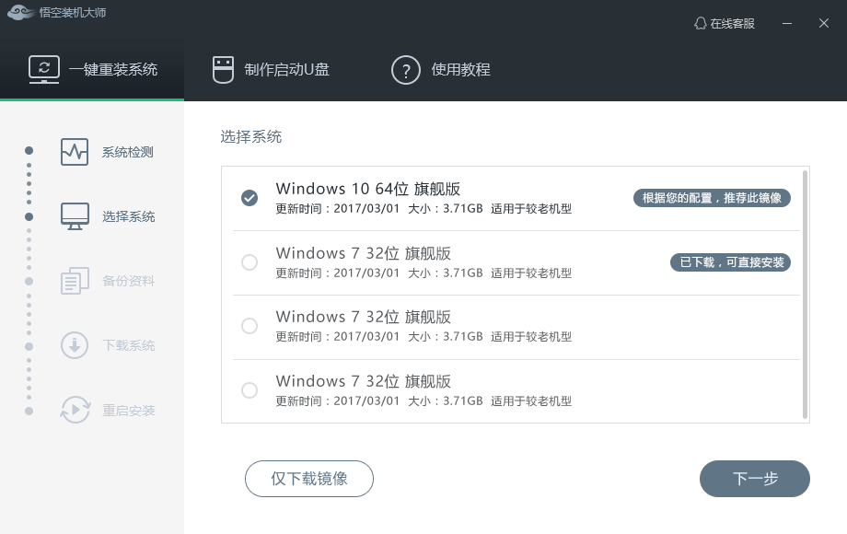This screenshot has height=534, width=847.
Task: Click the 悟空装机大师 cloud logo icon
Action: click(18, 14)
